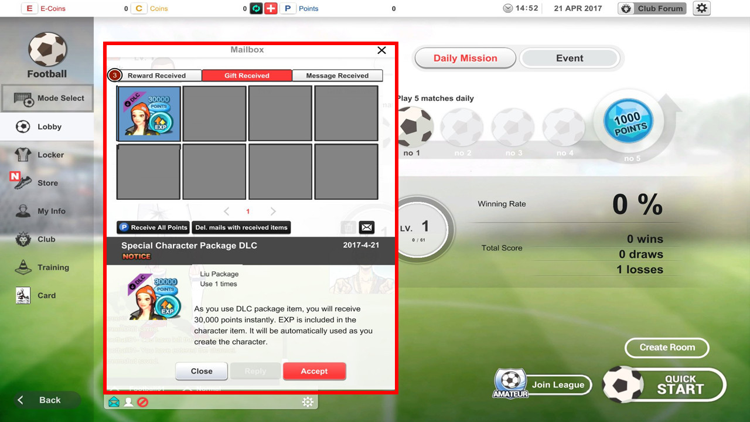Screen dimensions: 750x422
Task: Click the settings gear in top bar
Action: pos(701,8)
